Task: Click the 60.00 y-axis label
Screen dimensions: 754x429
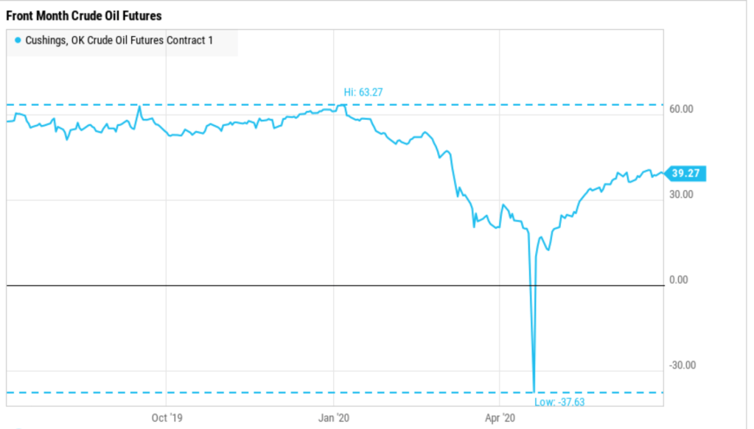Action: pos(682,110)
